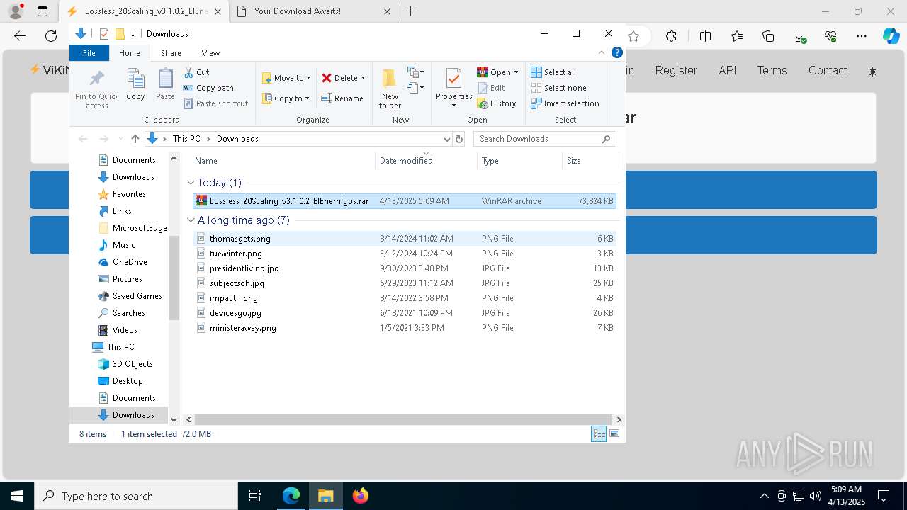Refresh the Downloads folder view

tap(459, 139)
